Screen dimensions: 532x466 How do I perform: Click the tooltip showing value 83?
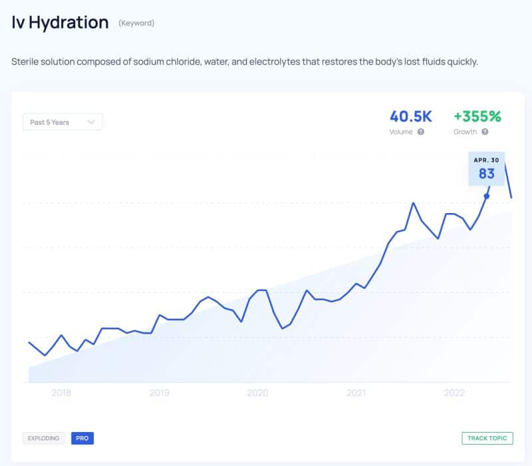point(486,170)
